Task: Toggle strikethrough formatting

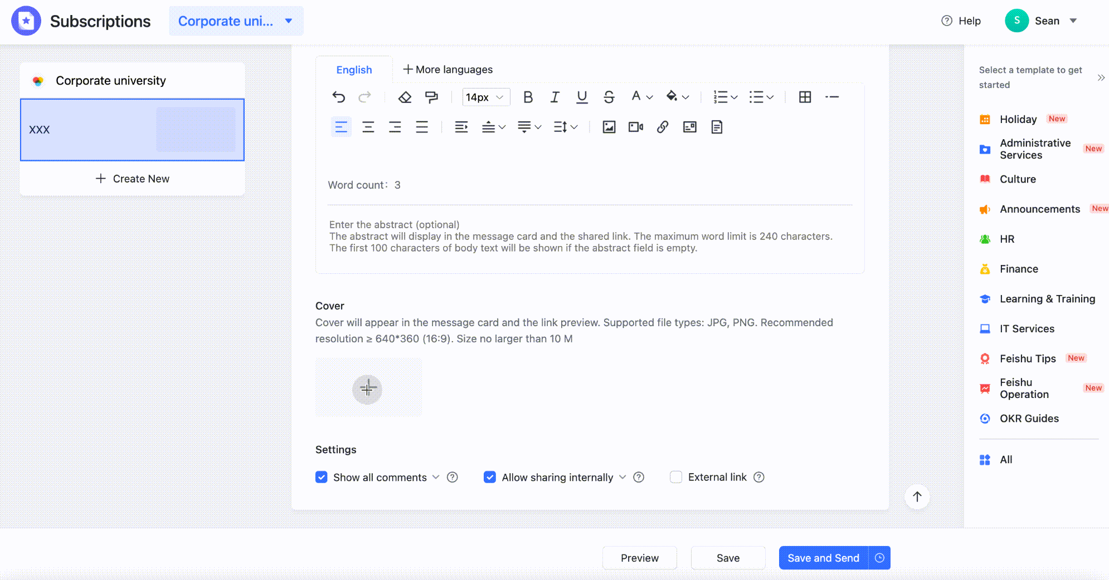Action: point(609,97)
